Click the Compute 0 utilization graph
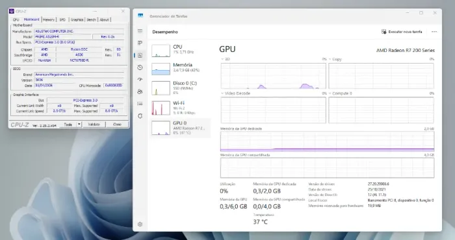The image size is (455, 240). (x=382, y=110)
